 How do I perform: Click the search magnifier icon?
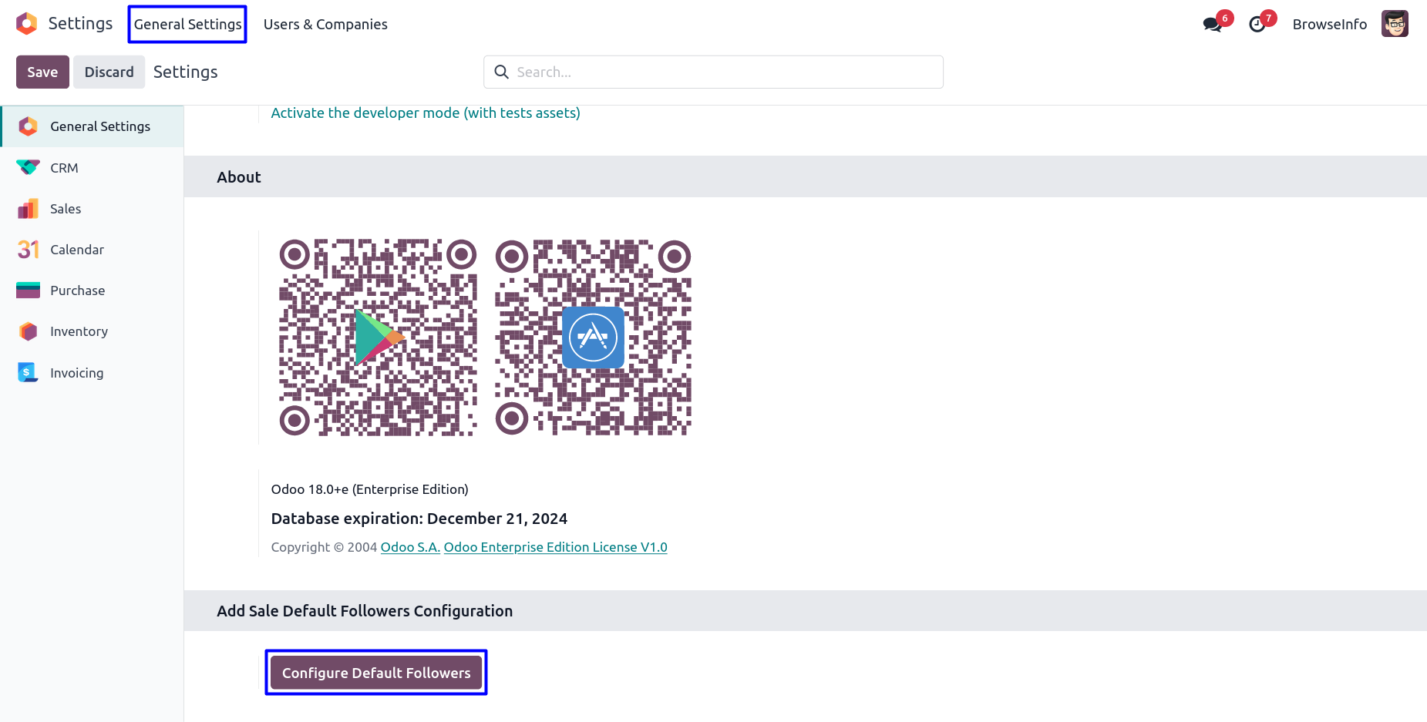click(502, 72)
